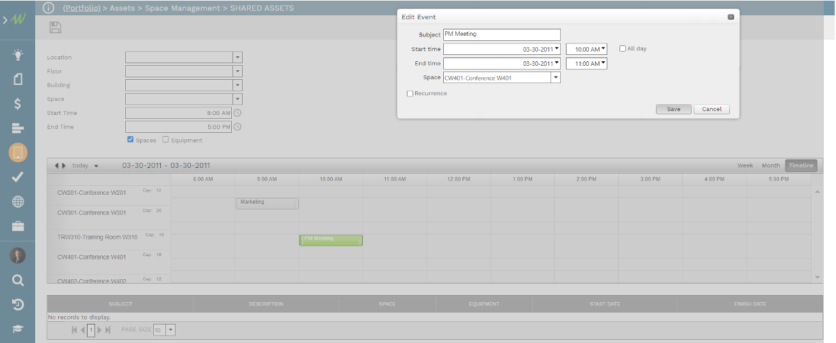This screenshot has height=343, width=836.
Task: Click the graduation cap icon
Action: (18, 329)
